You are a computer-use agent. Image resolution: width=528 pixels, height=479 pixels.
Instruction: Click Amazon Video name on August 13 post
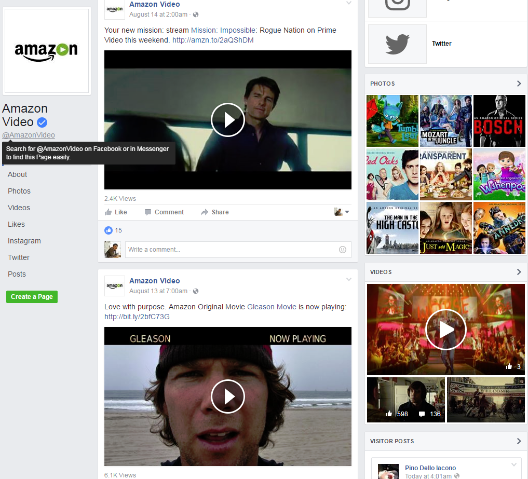(155, 281)
